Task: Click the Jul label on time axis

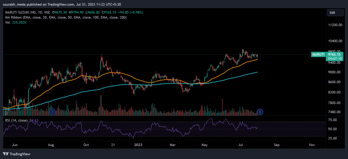Action: coord(241,145)
